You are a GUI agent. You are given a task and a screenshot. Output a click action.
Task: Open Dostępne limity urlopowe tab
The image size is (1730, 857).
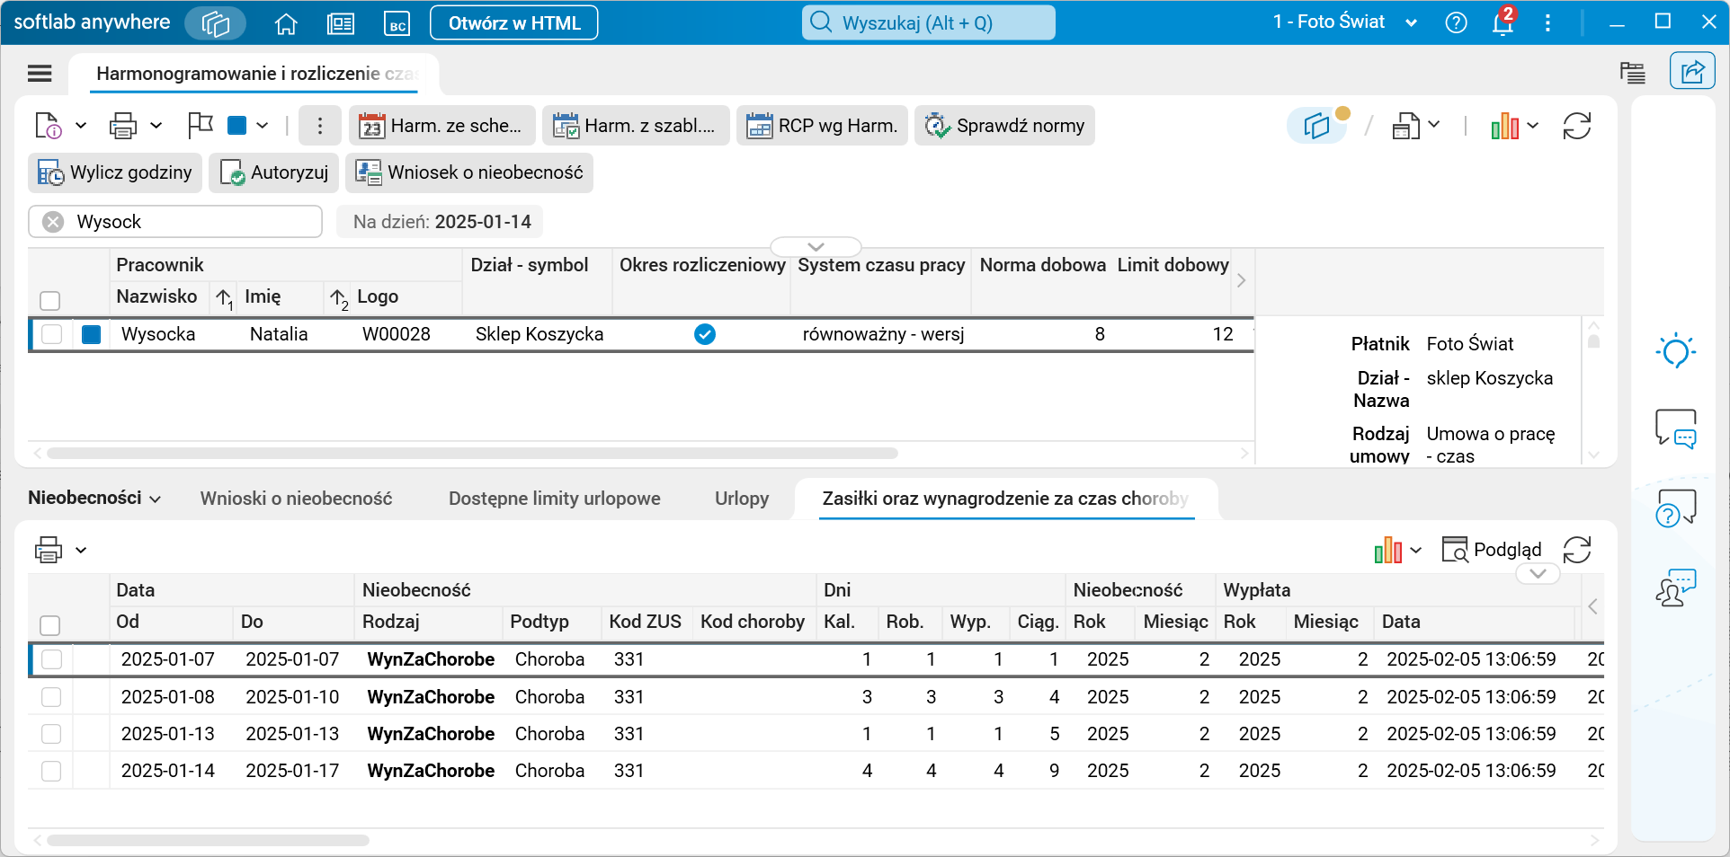click(554, 499)
